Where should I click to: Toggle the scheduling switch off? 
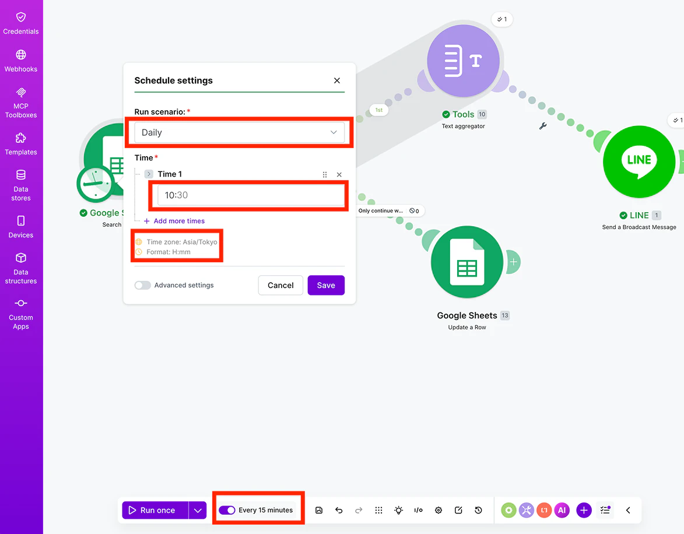[x=227, y=510]
